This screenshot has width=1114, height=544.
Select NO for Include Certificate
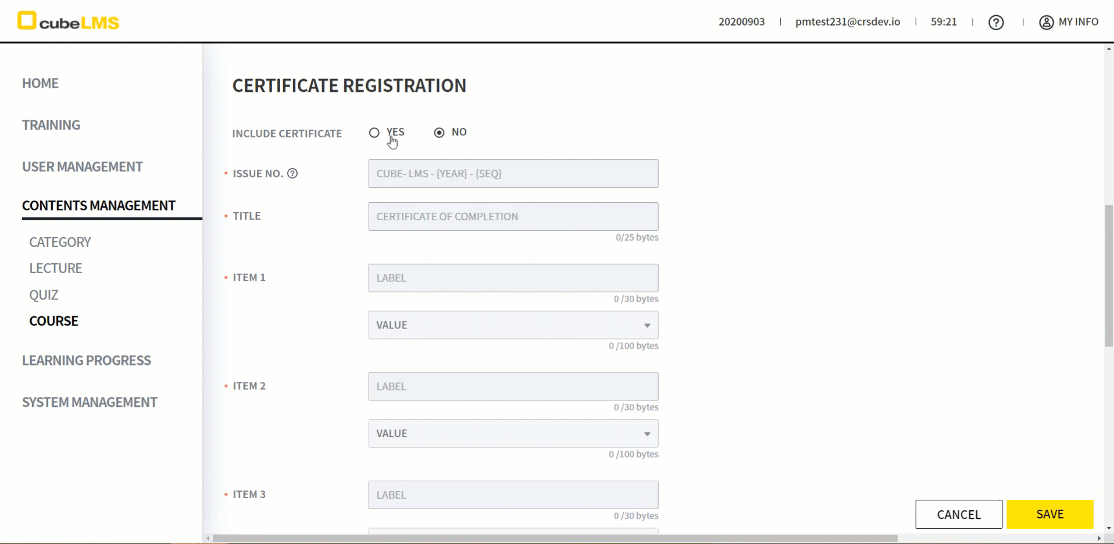[x=439, y=133]
